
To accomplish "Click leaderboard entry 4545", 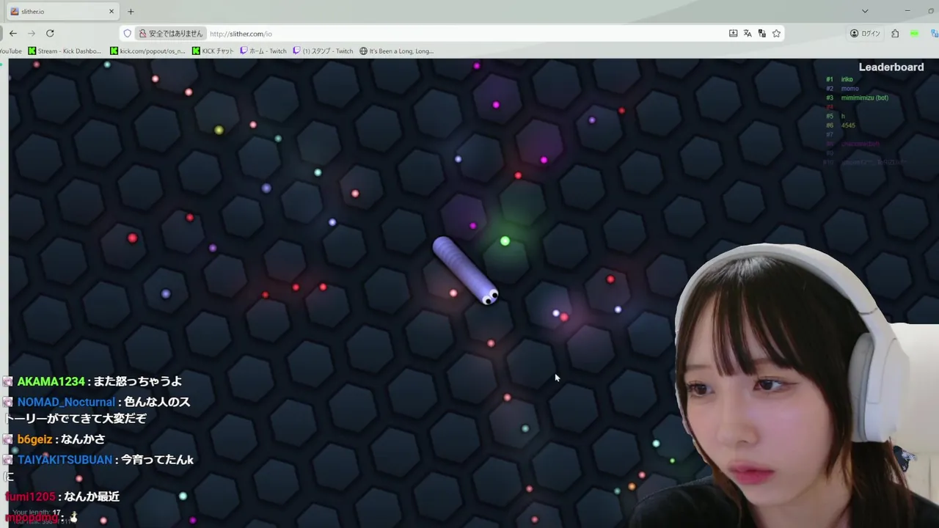I will [x=848, y=125].
